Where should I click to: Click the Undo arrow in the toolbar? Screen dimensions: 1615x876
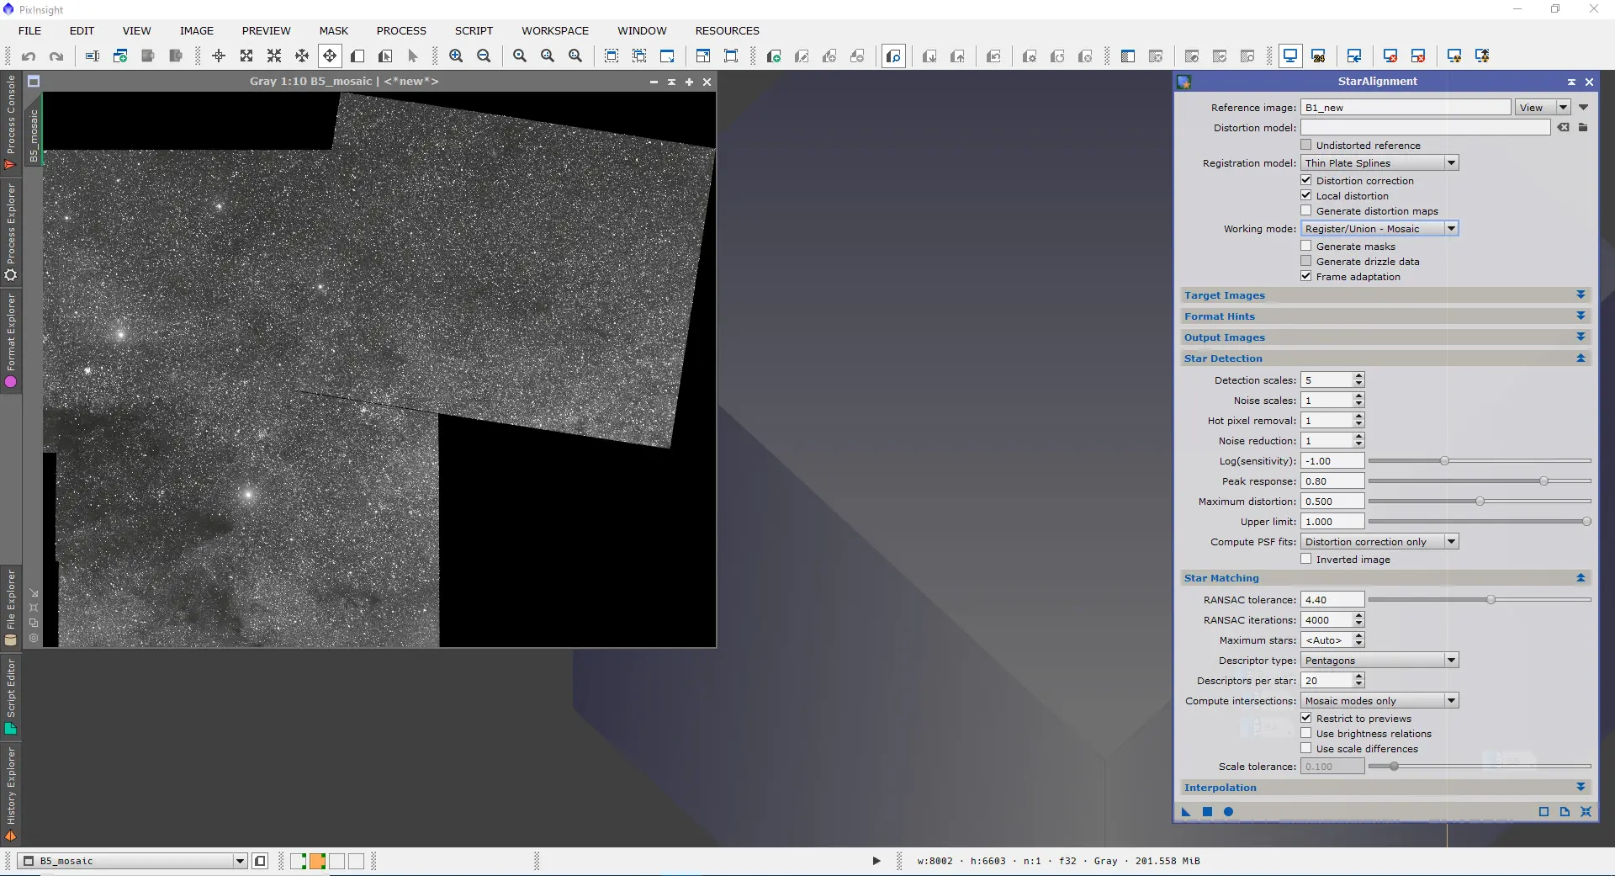[x=29, y=56]
